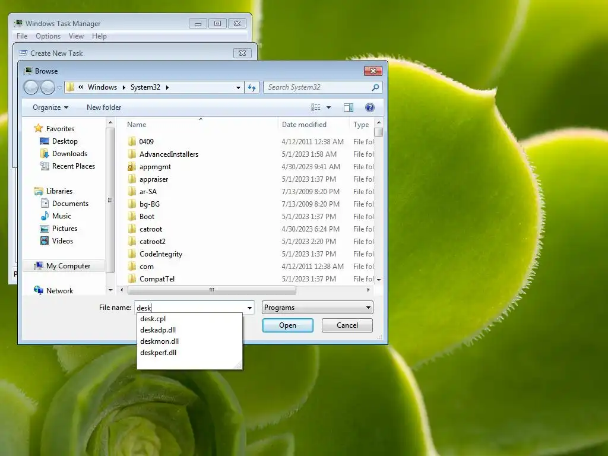Click the file list scroll down arrow
The height and width of the screenshot is (456, 608).
point(379,280)
